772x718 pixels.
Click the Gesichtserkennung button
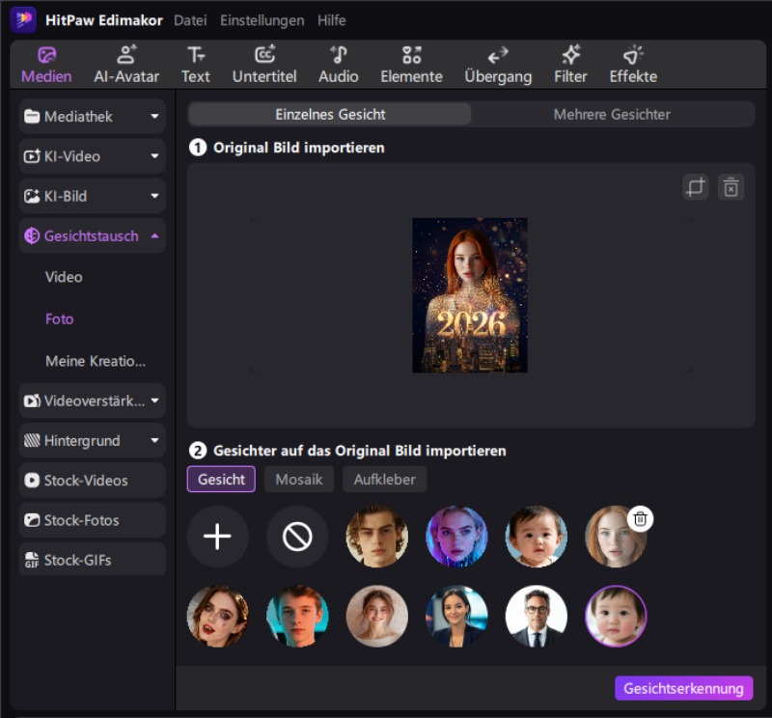tap(683, 688)
